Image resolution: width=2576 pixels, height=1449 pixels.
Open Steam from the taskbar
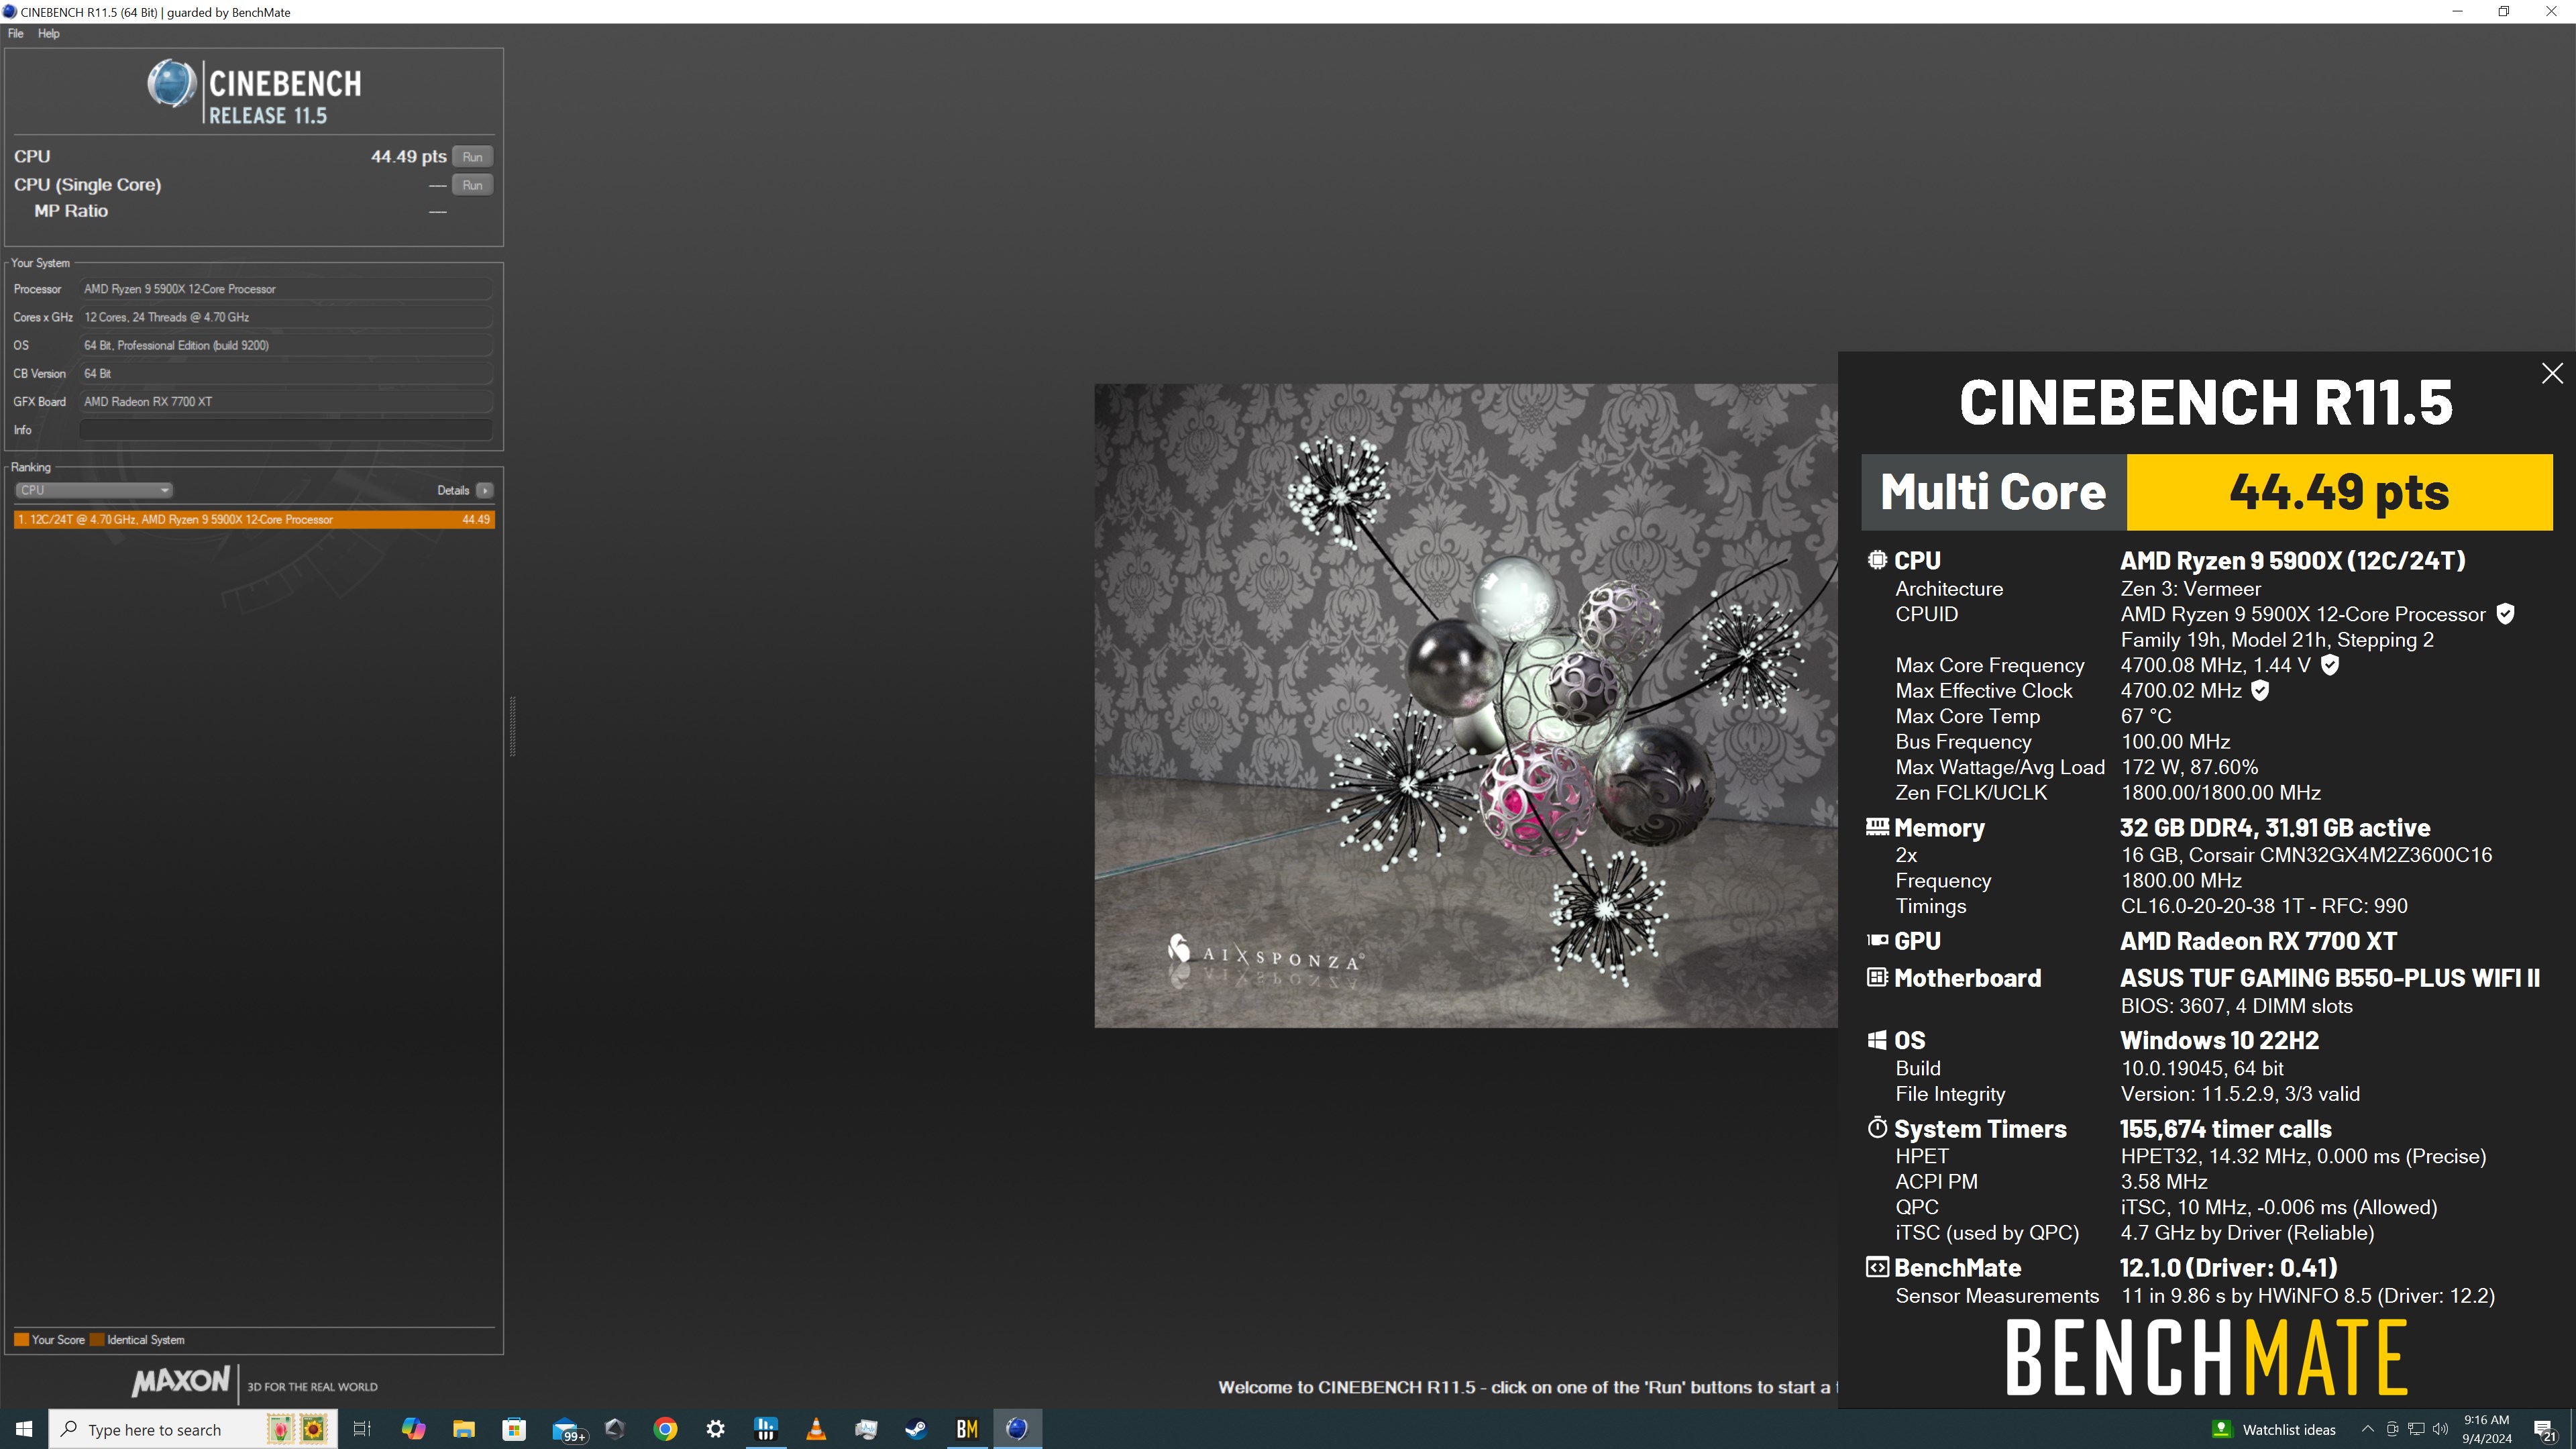[916, 1429]
